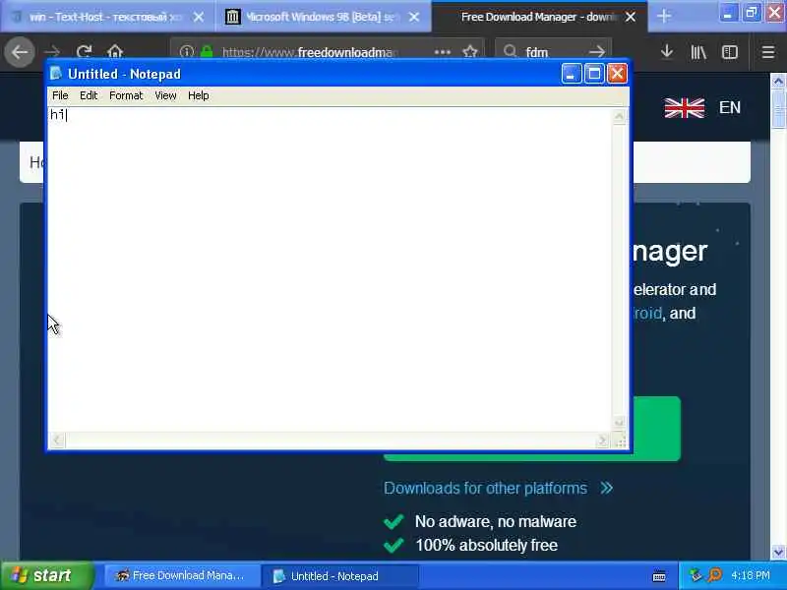This screenshot has height=590, width=787.
Task: Click the green system tray icon
Action: 696,575
